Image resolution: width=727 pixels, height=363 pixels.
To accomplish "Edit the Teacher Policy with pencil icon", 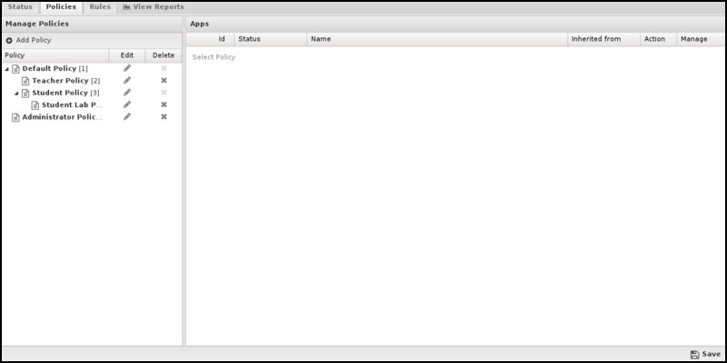I will 127,80.
